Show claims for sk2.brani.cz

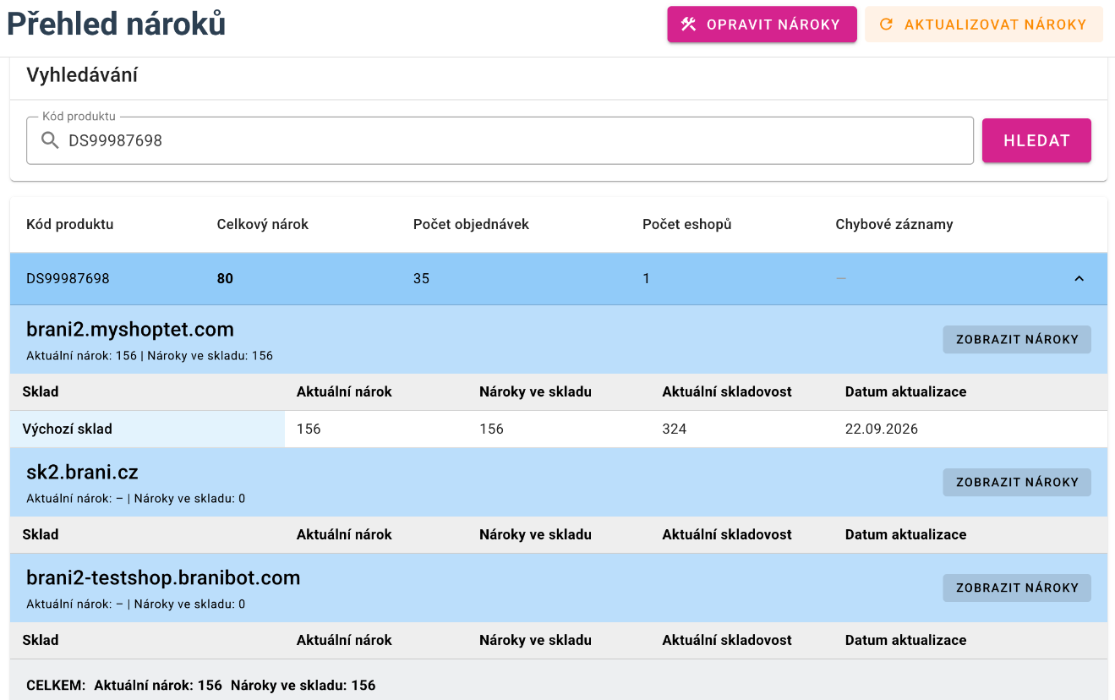[1017, 482]
